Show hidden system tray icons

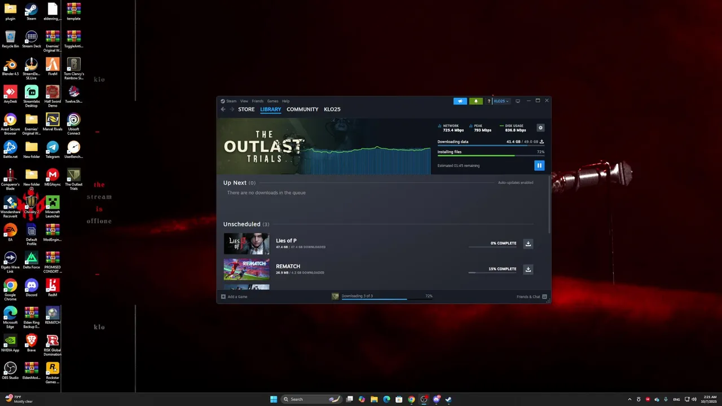631,399
